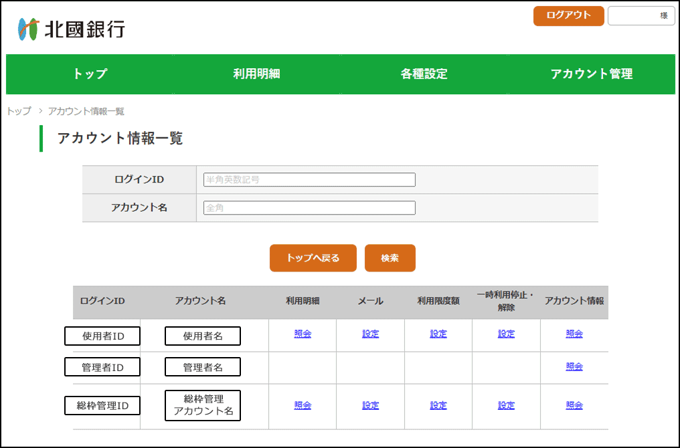Screen dimensions: 680x448
Task: Open 一時利用停止 設定 link for 使用者ID row
Action: [506, 334]
